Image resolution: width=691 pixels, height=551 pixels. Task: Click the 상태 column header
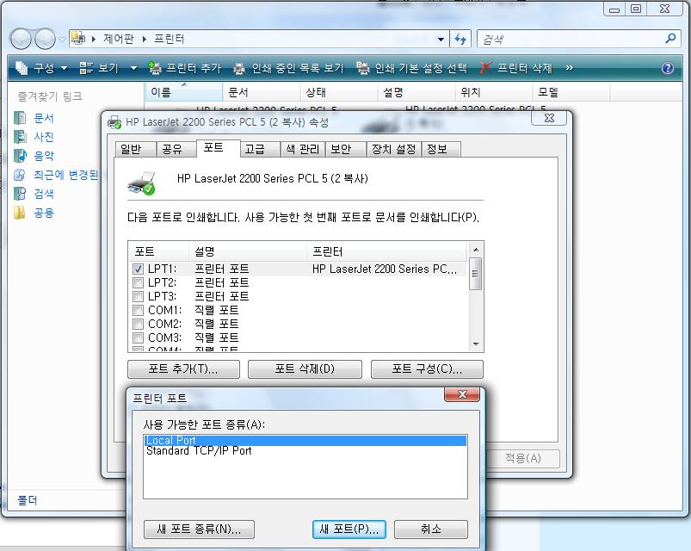338,92
